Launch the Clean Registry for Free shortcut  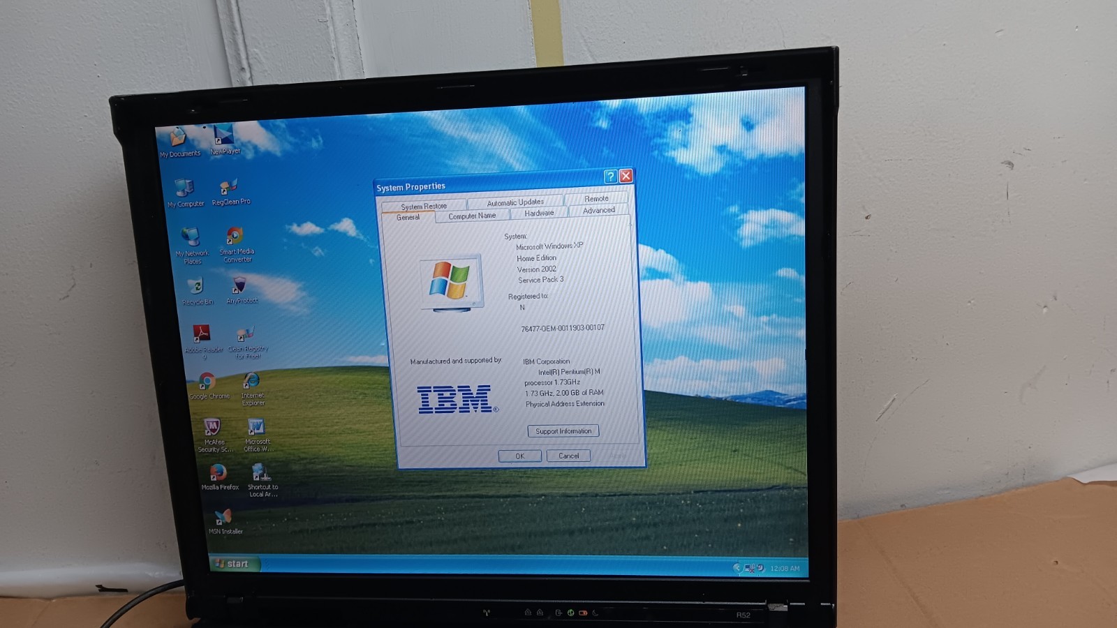coord(248,342)
